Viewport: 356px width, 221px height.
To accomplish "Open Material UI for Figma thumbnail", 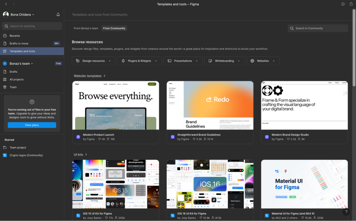I will click(304, 184).
